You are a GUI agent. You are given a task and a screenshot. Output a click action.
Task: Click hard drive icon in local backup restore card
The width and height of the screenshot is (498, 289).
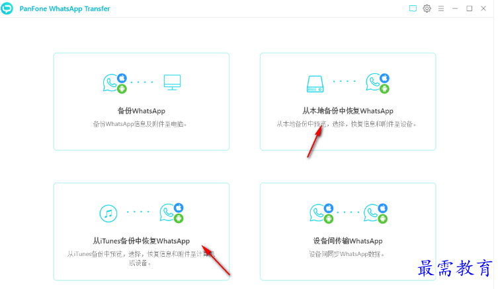315,84
